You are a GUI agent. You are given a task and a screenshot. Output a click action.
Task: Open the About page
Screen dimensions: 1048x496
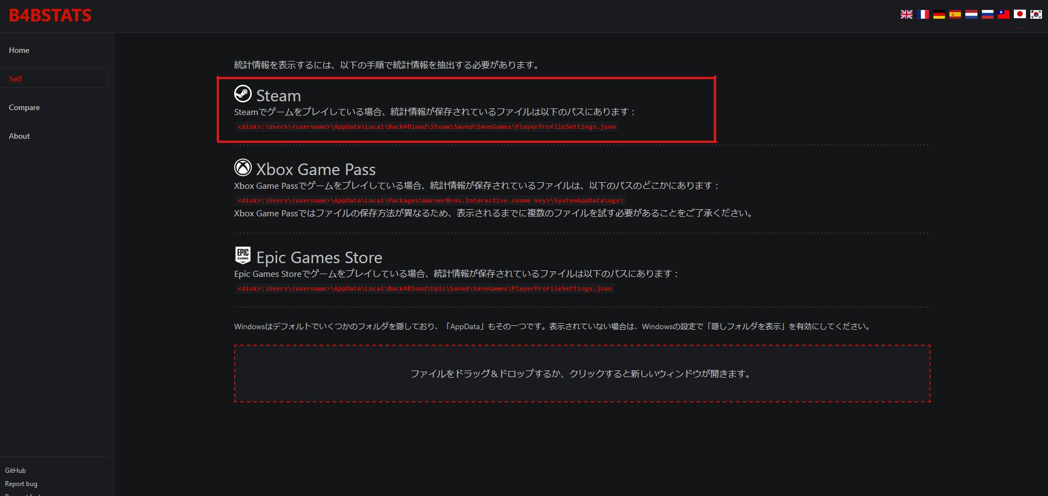(x=19, y=136)
